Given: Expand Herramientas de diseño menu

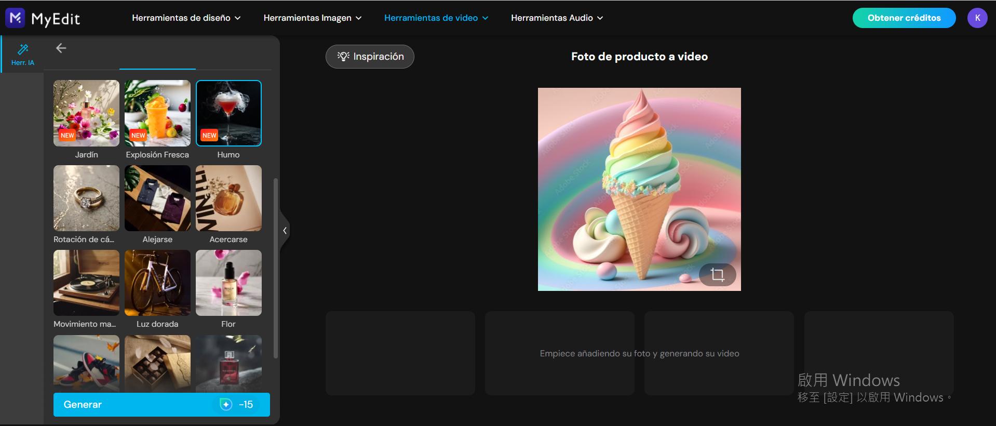Looking at the screenshot, I should 186,18.
